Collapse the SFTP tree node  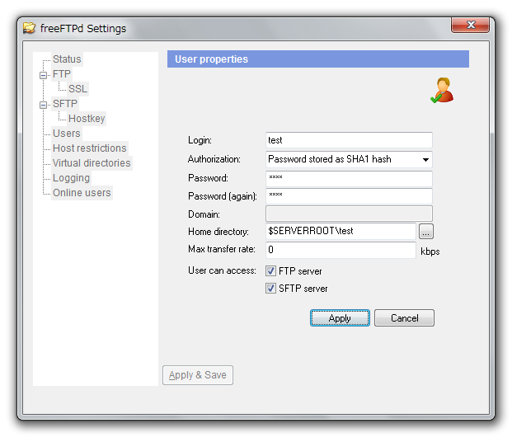[x=43, y=105]
